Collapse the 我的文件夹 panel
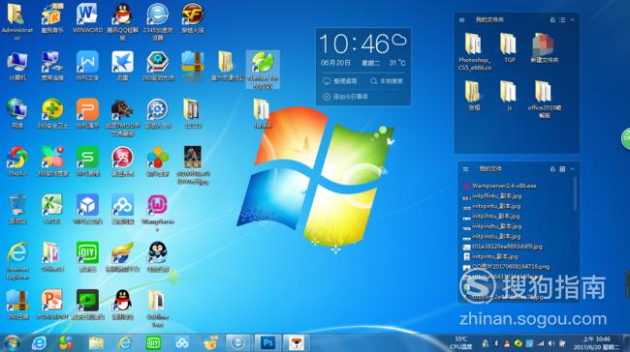This screenshot has width=630, height=352. pyautogui.click(x=572, y=19)
